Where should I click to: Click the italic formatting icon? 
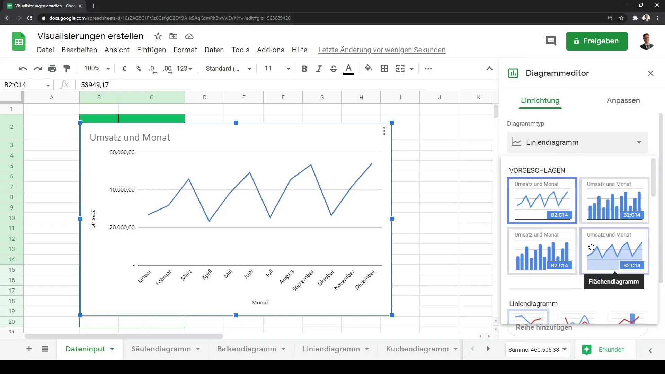pyautogui.click(x=319, y=69)
